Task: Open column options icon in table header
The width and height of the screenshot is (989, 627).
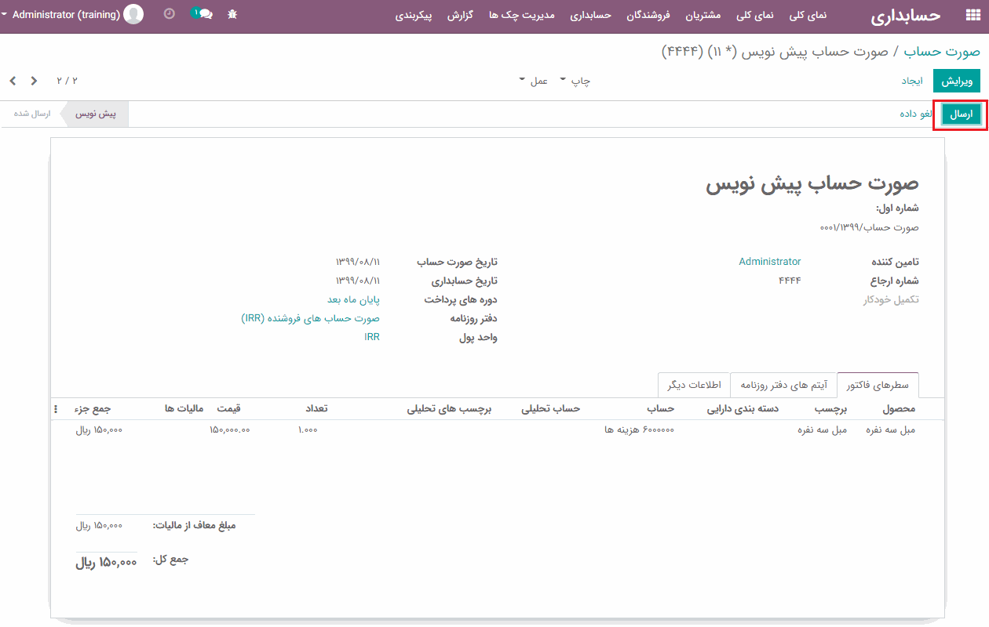Action: click(56, 409)
